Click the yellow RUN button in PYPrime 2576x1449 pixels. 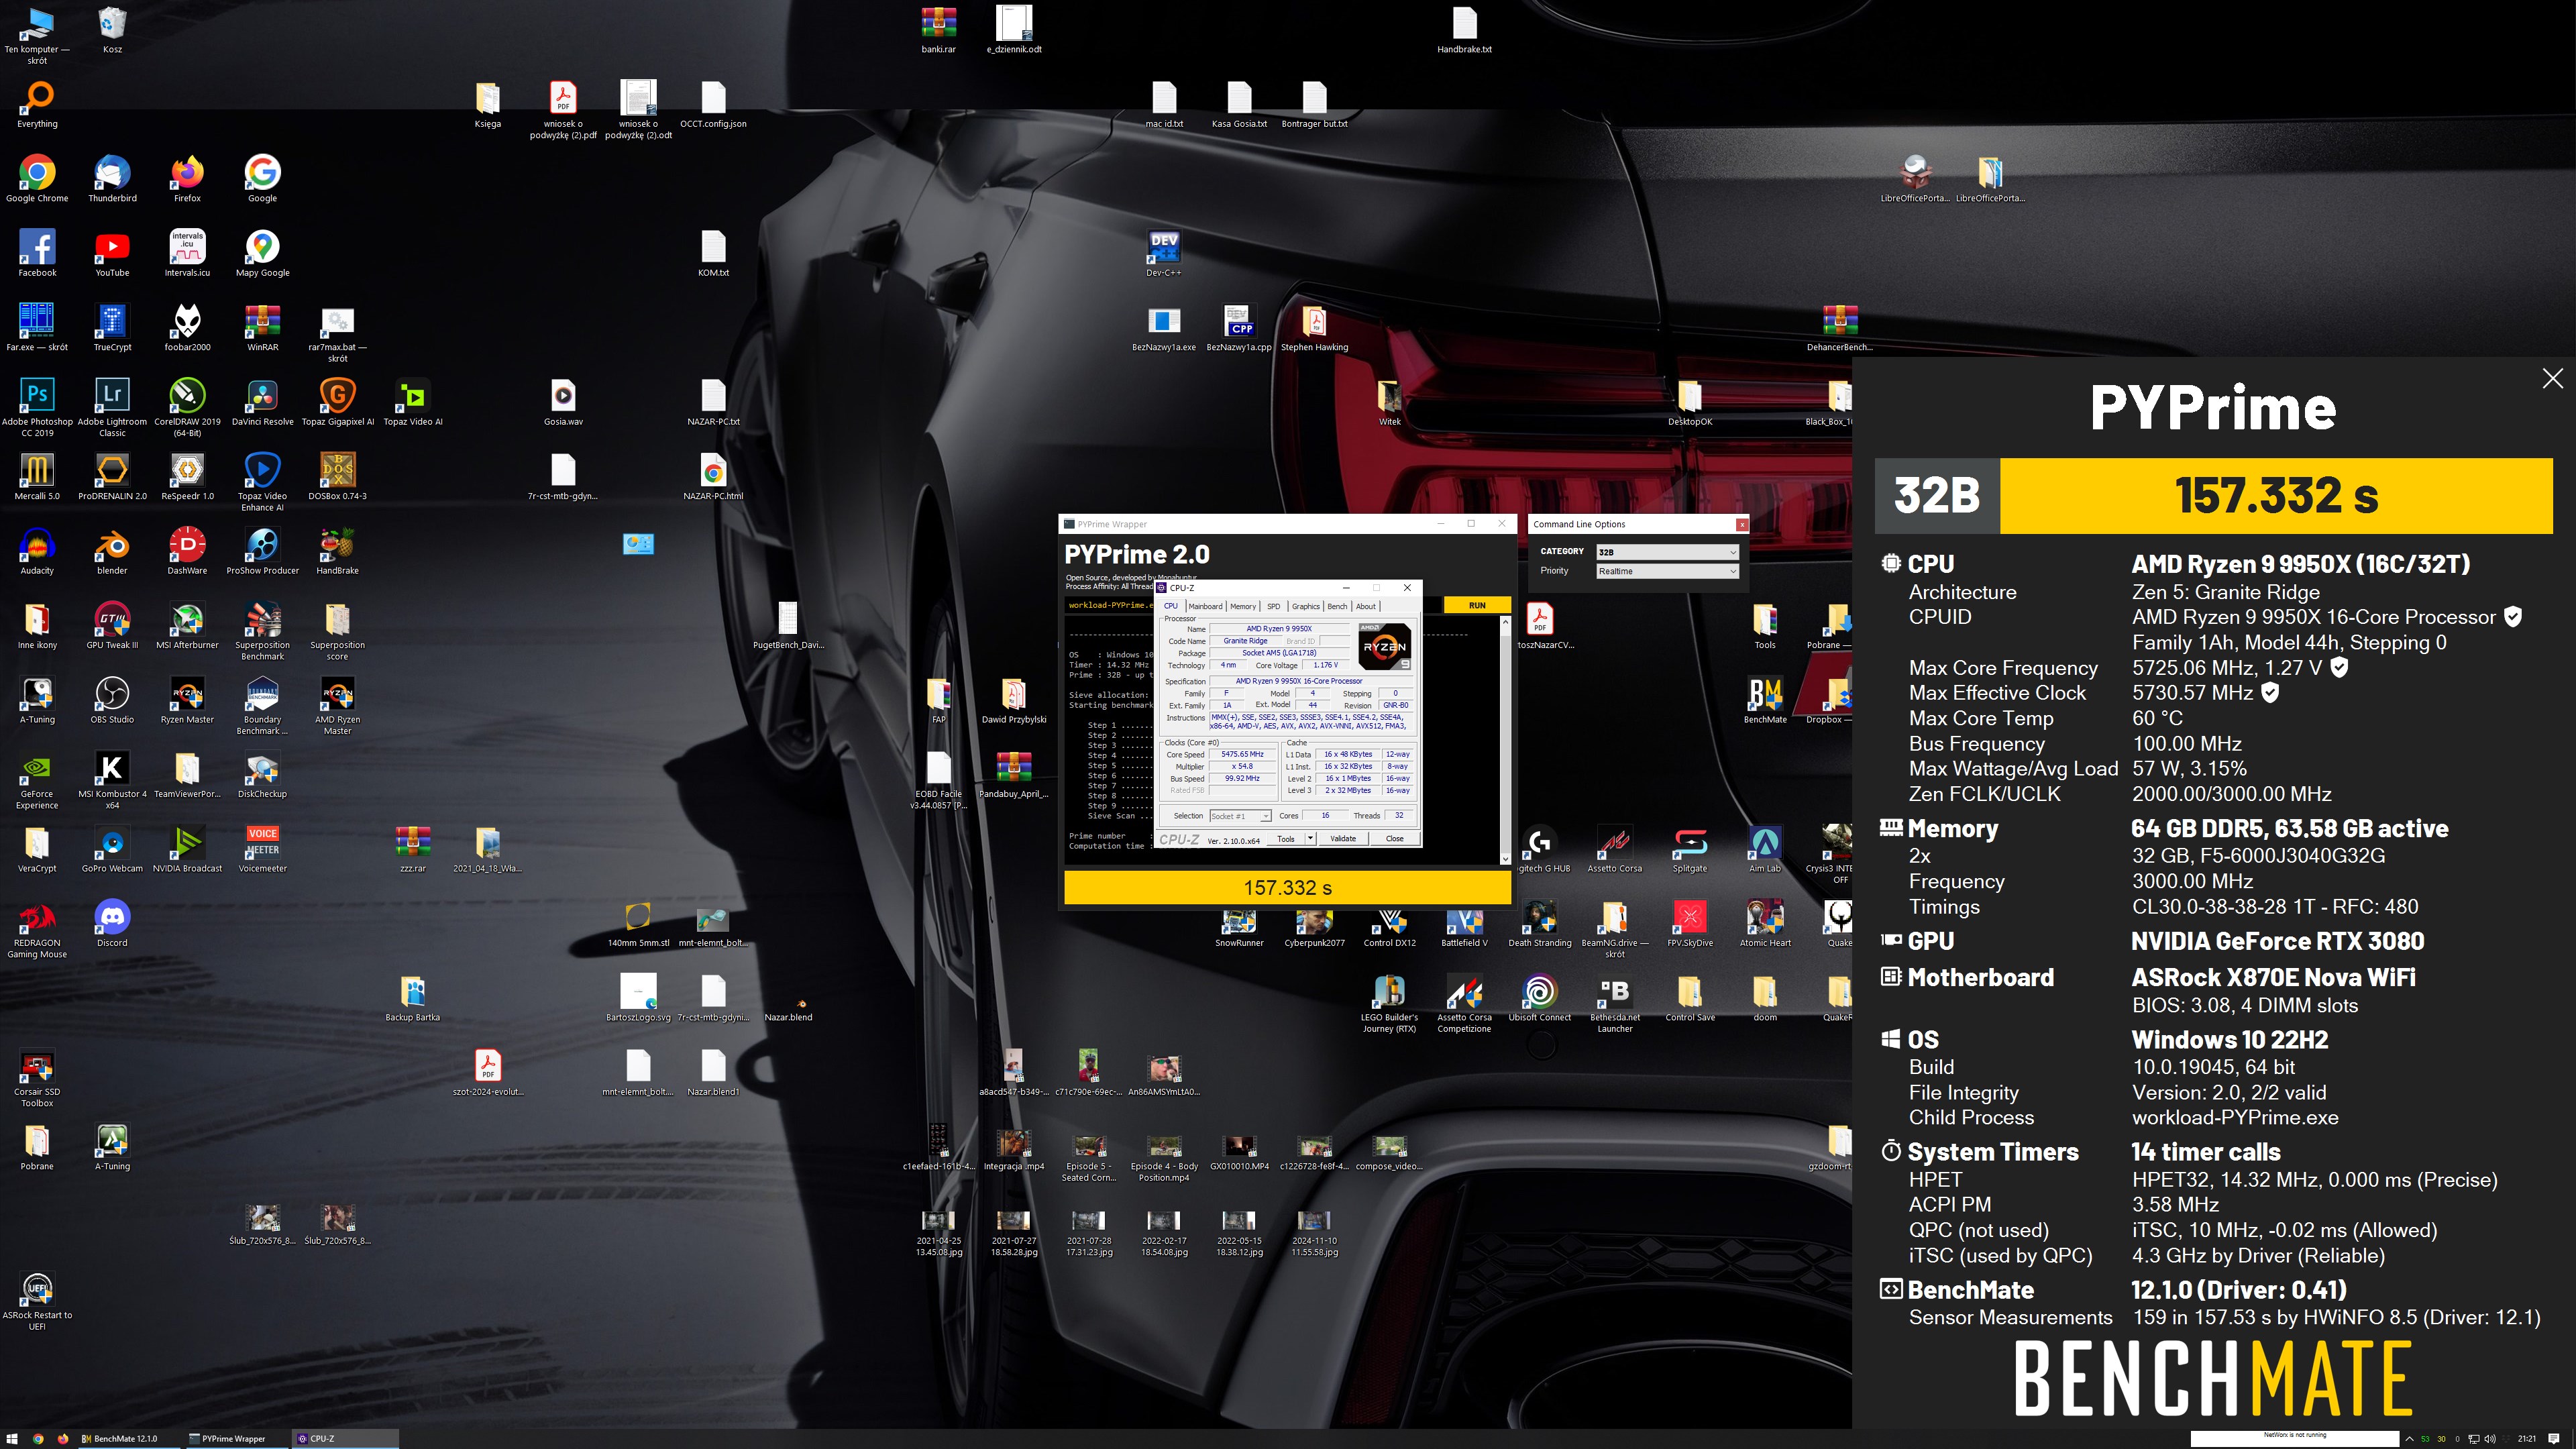point(1477,605)
